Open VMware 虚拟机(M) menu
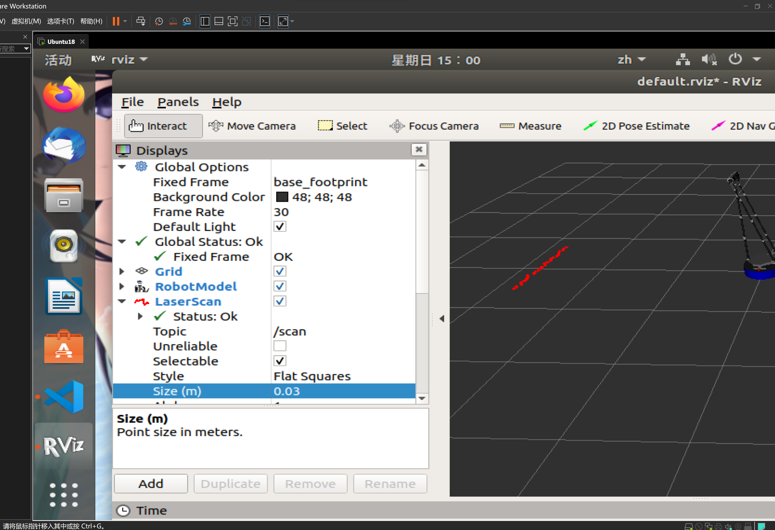Viewport: 775px width, 530px height. (x=26, y=21)
